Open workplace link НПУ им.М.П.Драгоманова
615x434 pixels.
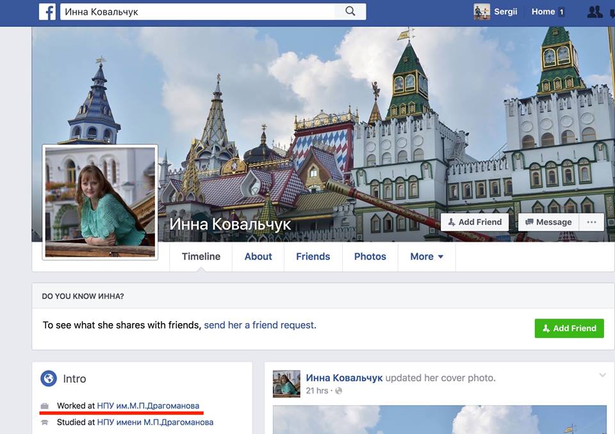click(148, 406)
